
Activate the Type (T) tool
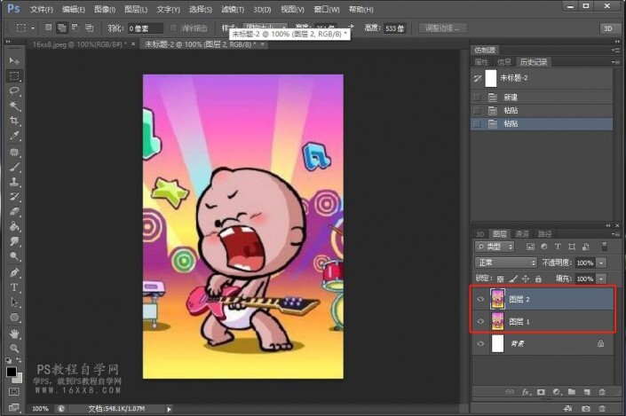[15, 287]
